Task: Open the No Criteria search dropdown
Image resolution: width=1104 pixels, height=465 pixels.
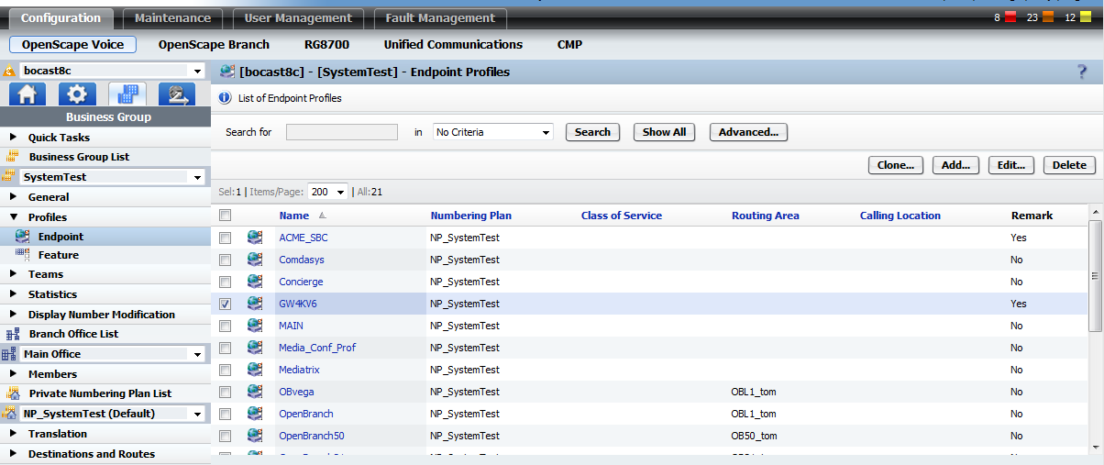Action: coord(493,132)
